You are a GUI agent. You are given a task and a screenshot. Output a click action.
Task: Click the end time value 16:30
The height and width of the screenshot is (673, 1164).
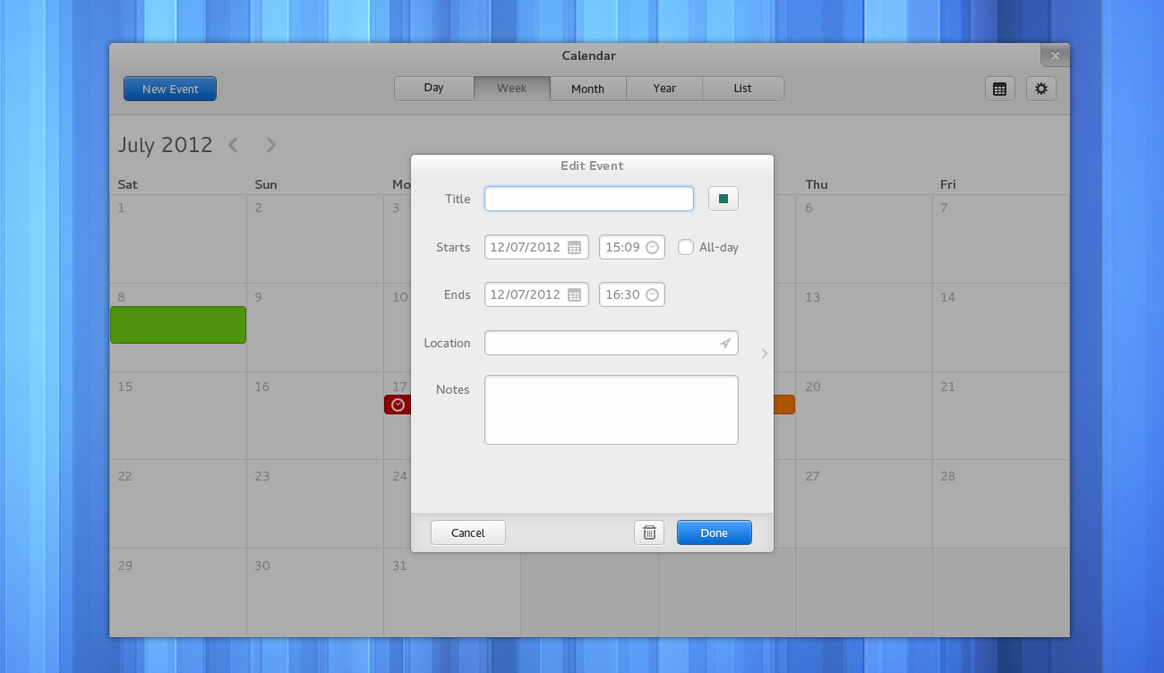tap(622, 294)
